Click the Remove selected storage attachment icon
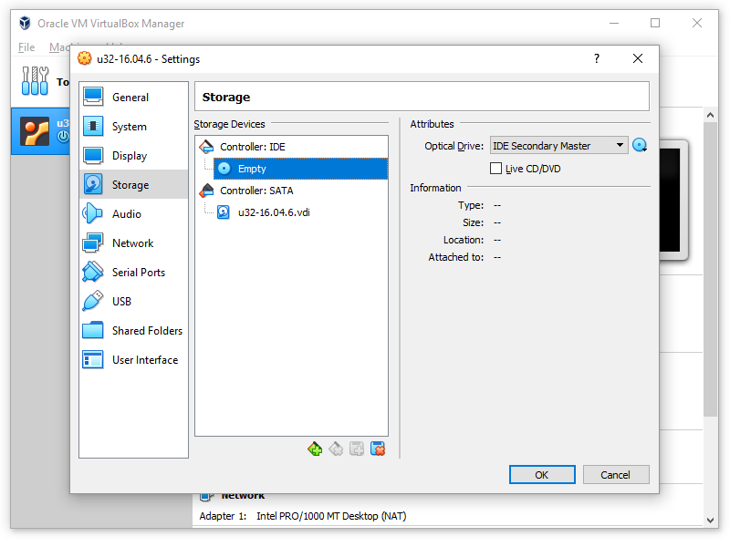730x547 pixels. tap(378, 449)
